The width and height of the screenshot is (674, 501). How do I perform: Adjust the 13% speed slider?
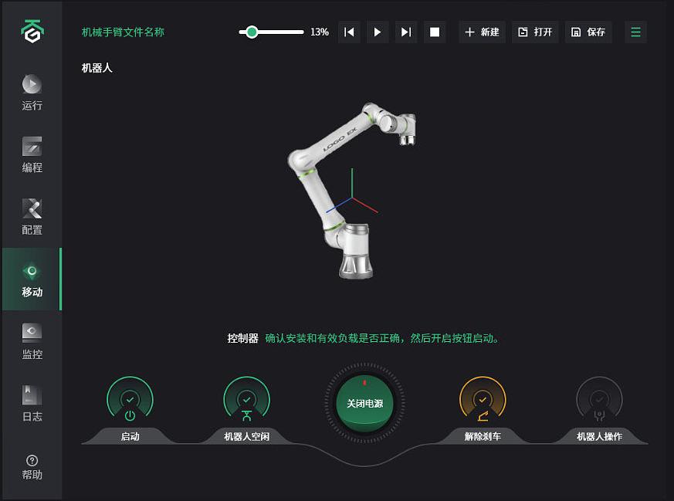click(252, 32)
